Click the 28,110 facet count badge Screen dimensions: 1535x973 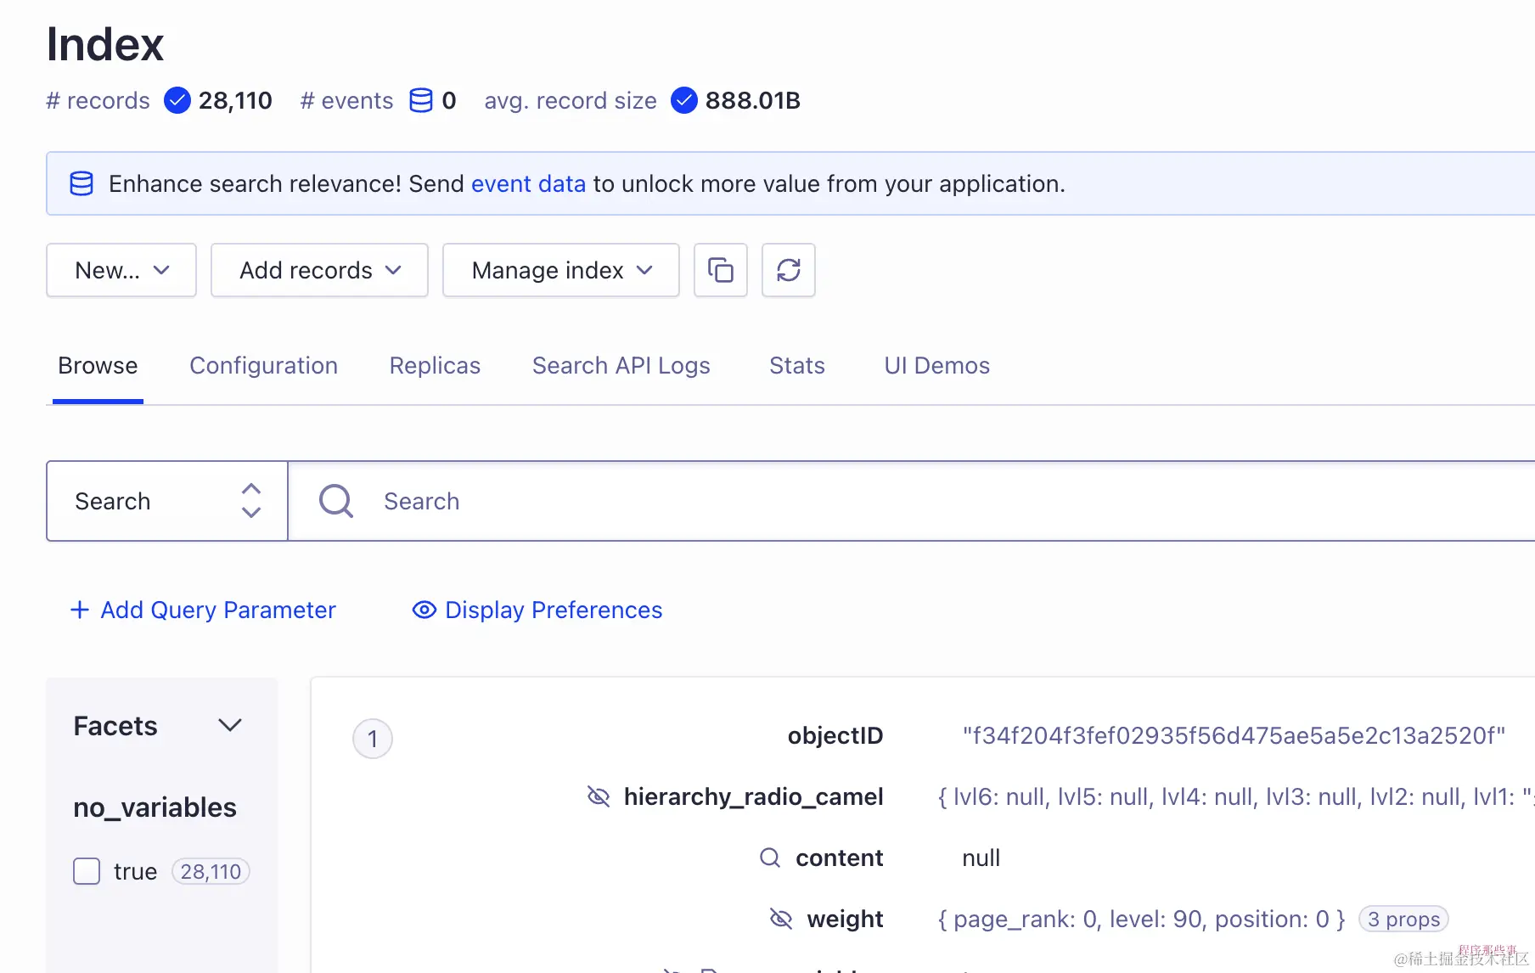coord(211,871)
